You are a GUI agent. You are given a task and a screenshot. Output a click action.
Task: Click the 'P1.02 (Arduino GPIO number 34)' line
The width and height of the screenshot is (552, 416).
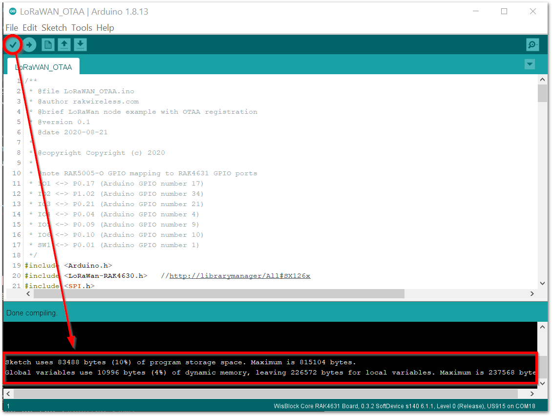(x=117, y=193)
